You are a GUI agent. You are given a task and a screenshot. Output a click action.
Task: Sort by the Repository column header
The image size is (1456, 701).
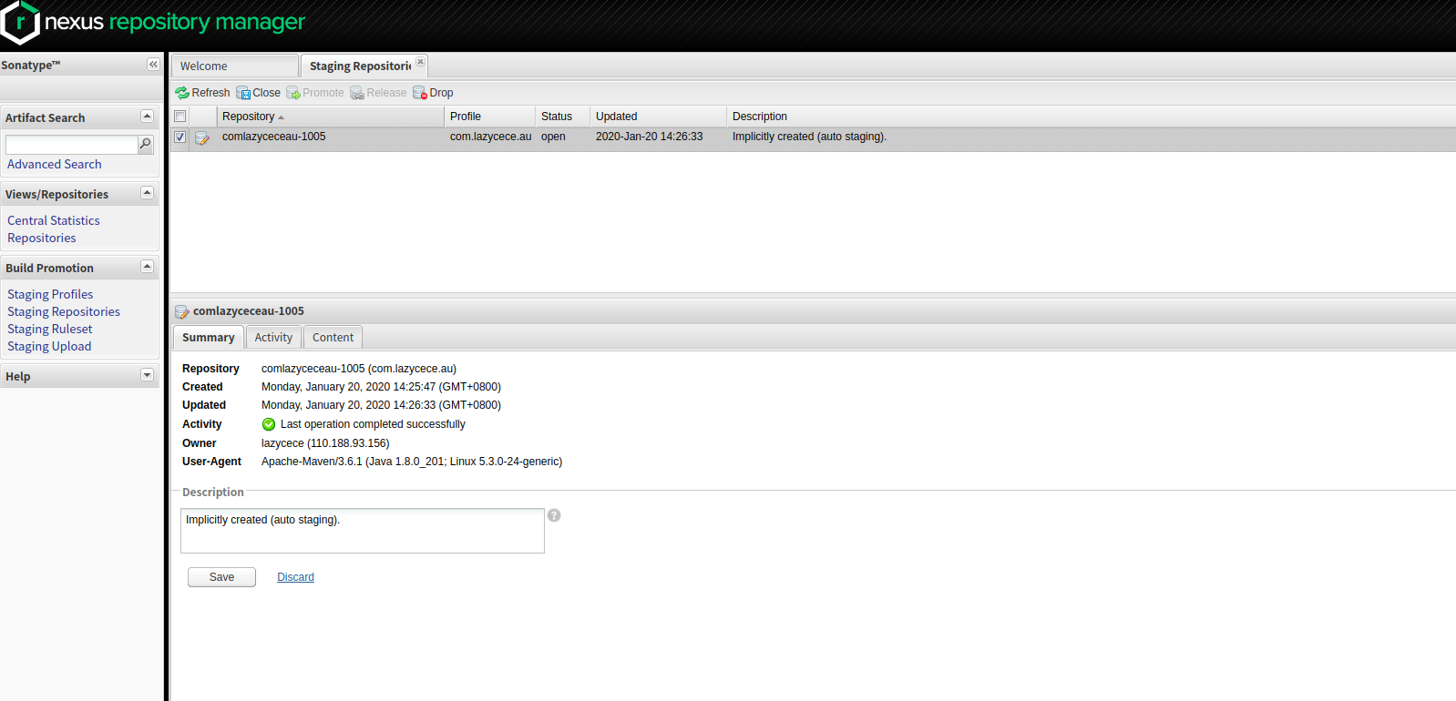coord(330,117)
